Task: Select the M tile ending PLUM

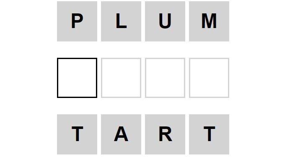Action: pos(209,21)
